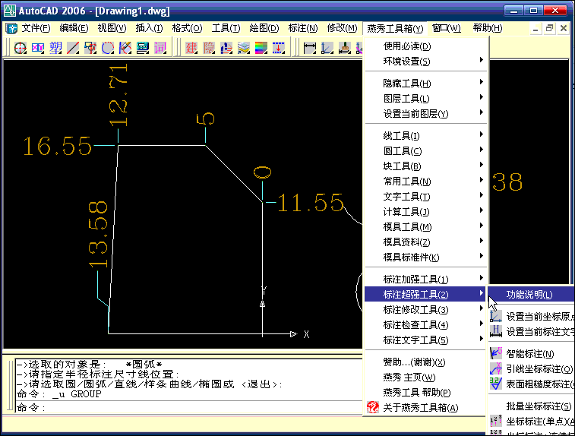This screenshot has width=575, height=436.
Task: Open 燕秀 主页(W) link entry
Action: [x=426, y=378]
